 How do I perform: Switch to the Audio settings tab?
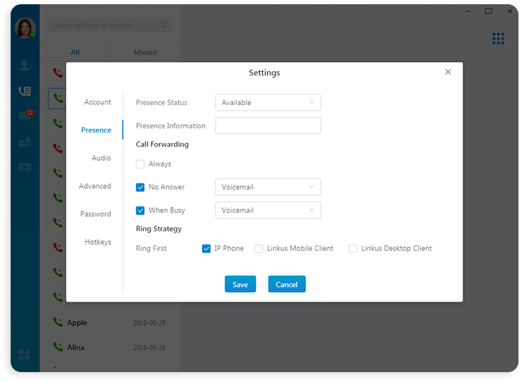[x=101, y=159]
